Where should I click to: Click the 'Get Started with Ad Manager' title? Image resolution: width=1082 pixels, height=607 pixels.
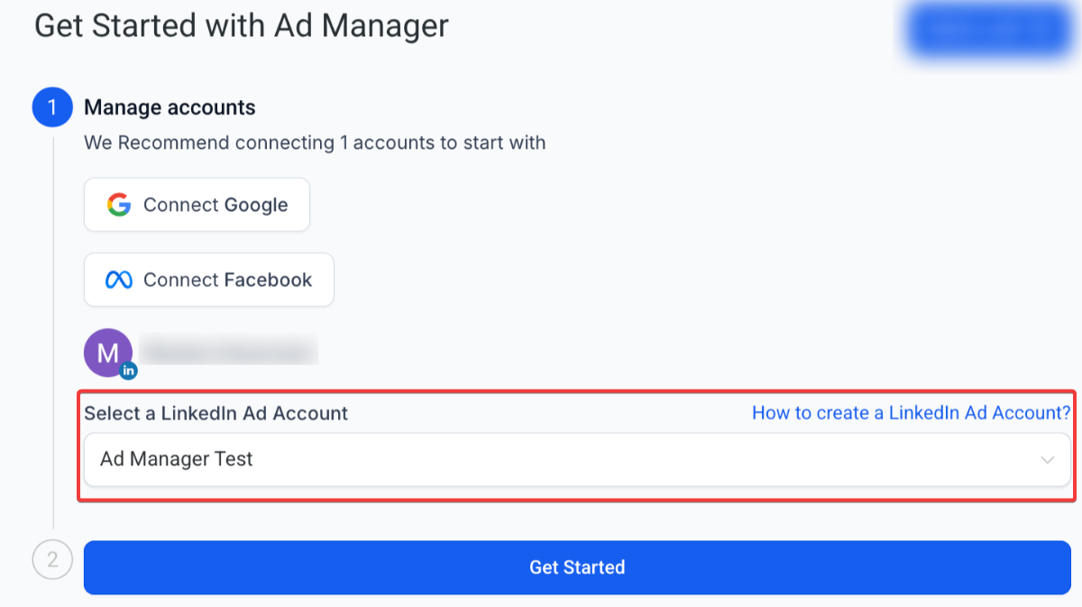coord(241,25)
